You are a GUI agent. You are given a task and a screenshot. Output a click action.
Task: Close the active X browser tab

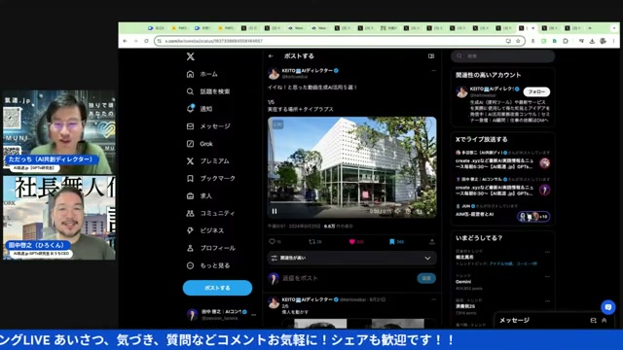click(x=533, y=28)
